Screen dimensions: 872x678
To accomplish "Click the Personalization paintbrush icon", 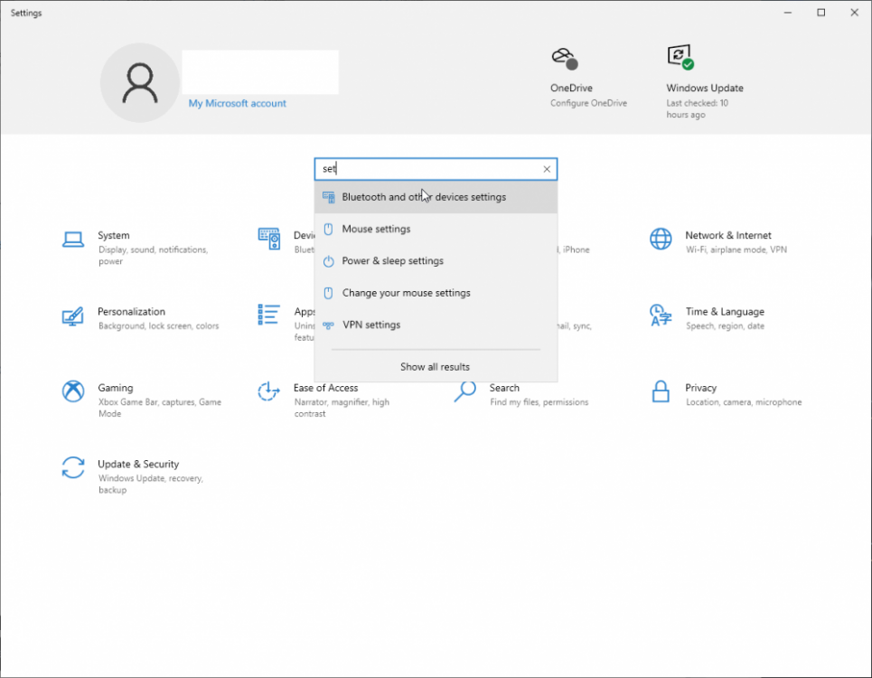I will 73,315.
